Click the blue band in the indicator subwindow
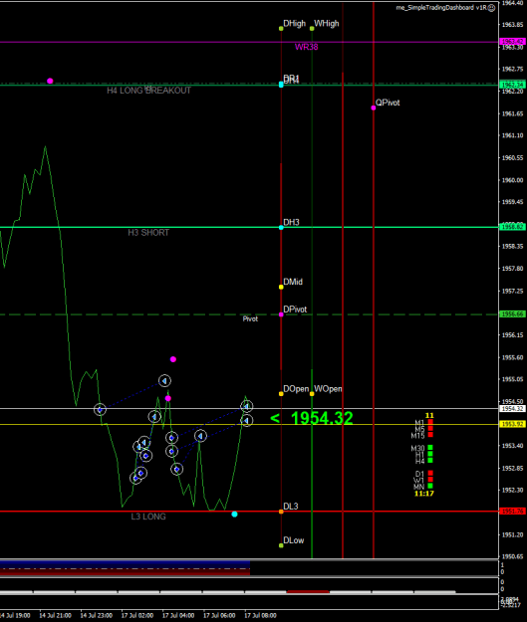527x622 pixels. tap(125, 563)
